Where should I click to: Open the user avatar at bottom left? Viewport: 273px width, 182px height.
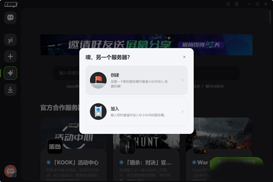(x=10, y=171)
